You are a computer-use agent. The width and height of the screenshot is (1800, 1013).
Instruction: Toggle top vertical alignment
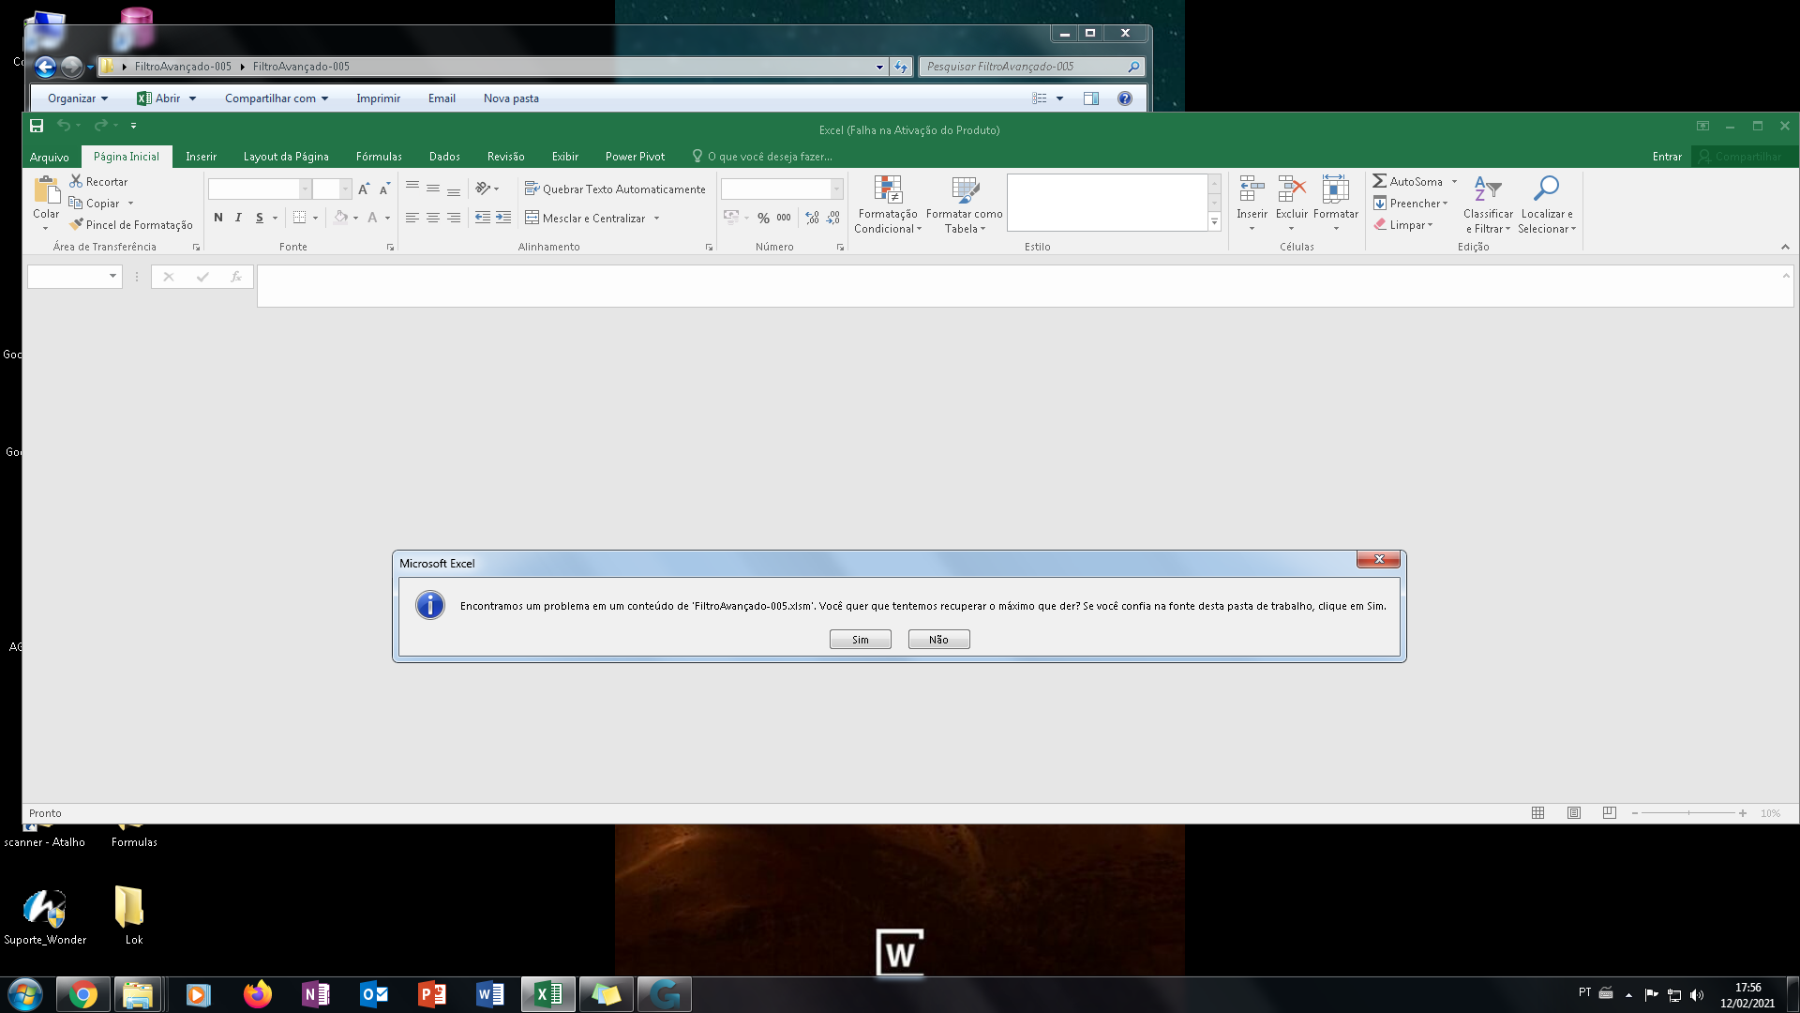point(412,189)
